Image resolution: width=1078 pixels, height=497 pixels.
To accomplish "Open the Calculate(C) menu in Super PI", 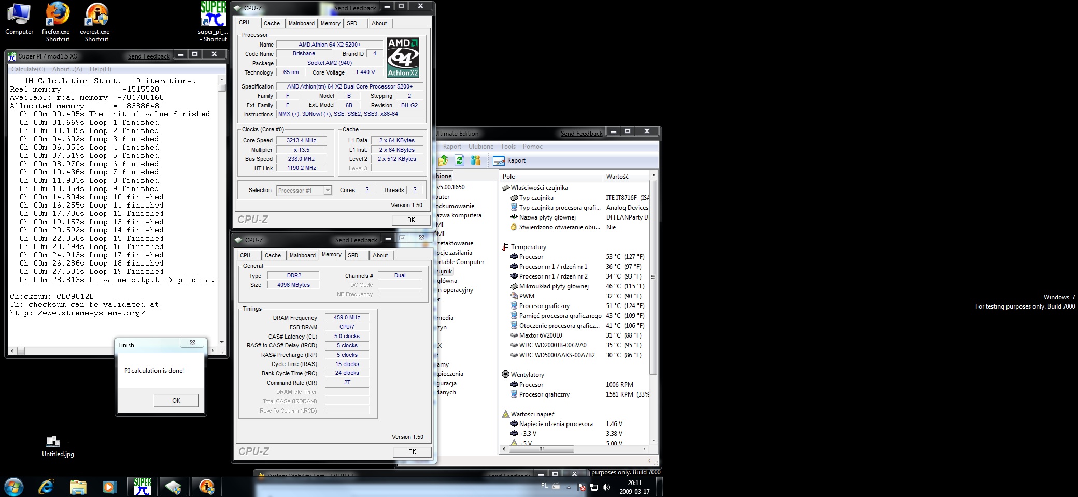I will pos(28,69).
